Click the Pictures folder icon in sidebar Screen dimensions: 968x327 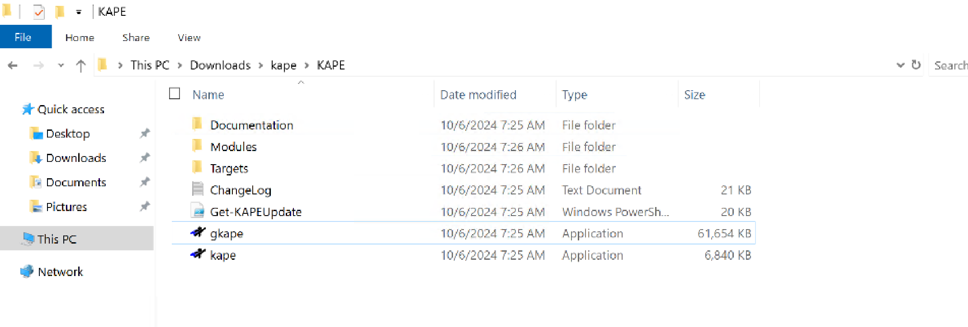[36, 207]
